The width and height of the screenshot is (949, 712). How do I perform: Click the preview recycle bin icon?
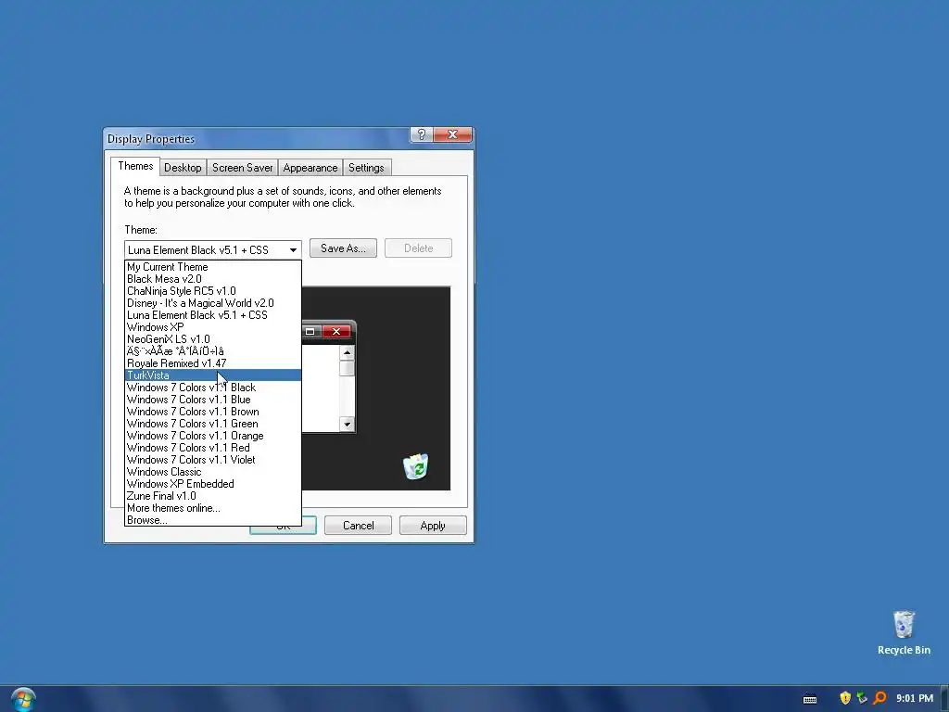[x=416, y=466]
